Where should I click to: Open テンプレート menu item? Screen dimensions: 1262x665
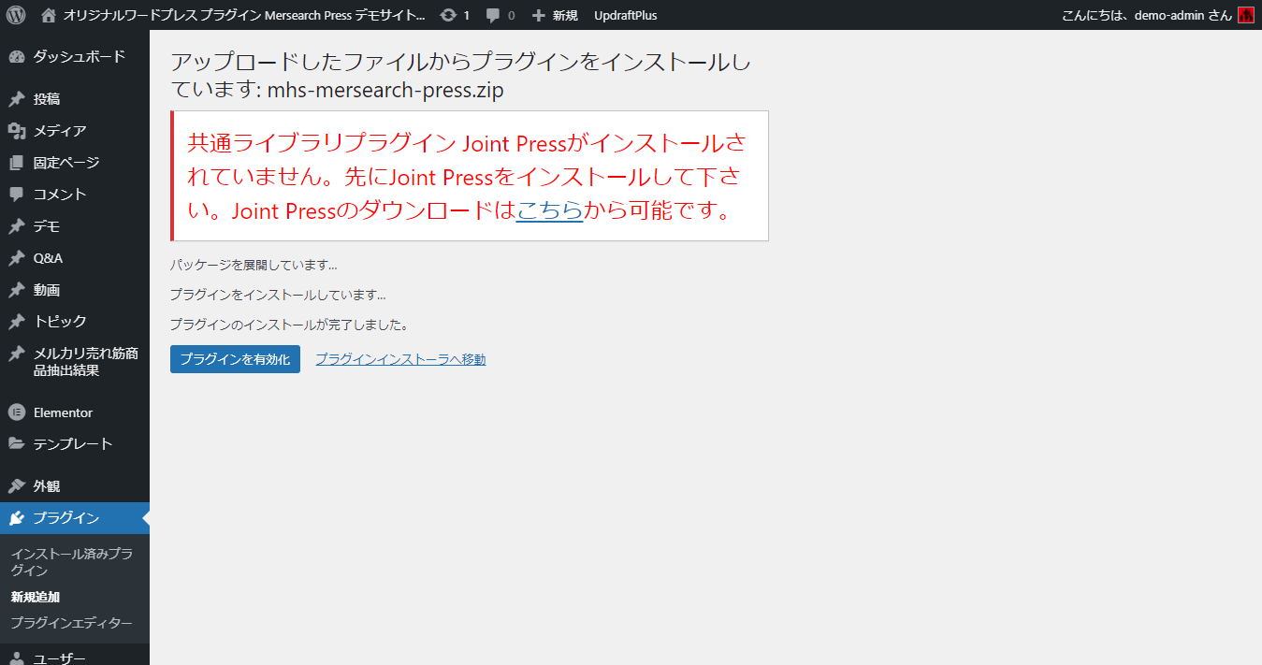pyautogui.click(x=75, y=444)
